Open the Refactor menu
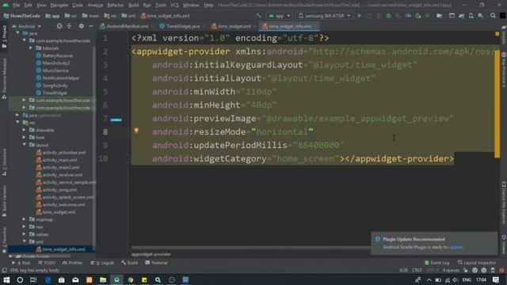This screenshot has height=285, width=507. click(116, 6)
